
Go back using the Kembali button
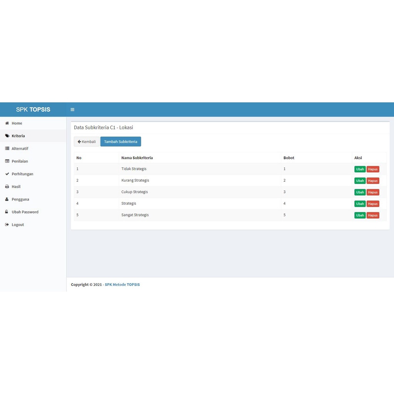coord(87,142)
